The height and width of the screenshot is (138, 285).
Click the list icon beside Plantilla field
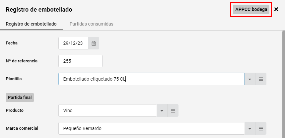point(261,79)
